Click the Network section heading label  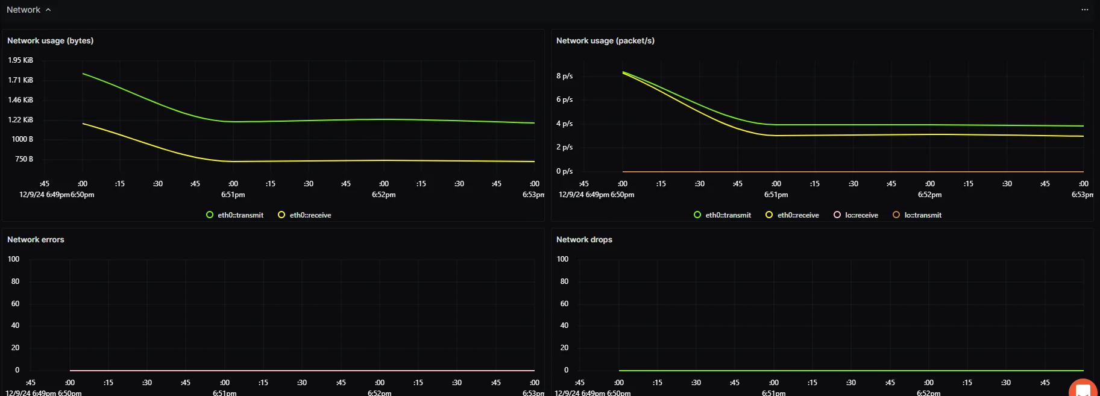click(x=24, y=10)
